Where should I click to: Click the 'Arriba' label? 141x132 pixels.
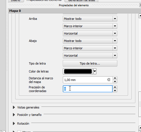coord(33,19)
